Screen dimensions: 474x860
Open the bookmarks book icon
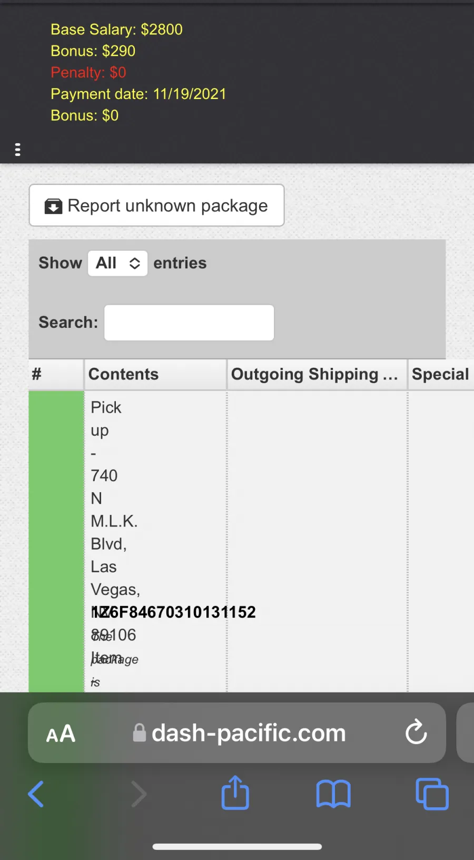pos(333,794)
